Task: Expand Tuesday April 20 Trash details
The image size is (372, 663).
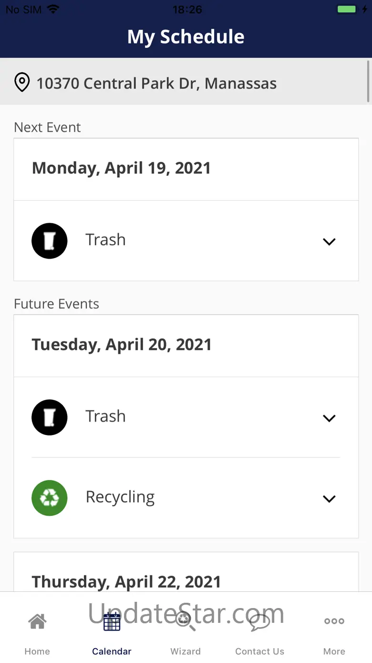Action: click(329, 418)
